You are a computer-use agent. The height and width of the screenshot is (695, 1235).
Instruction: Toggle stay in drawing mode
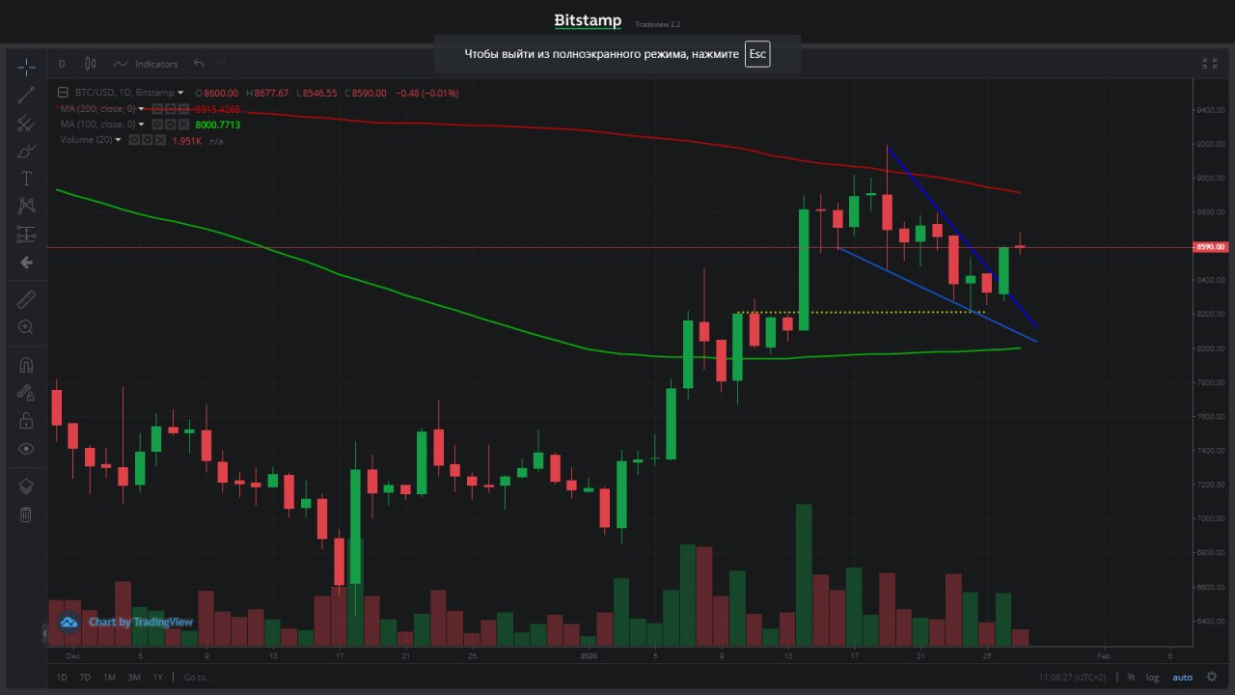click(26, 392)
